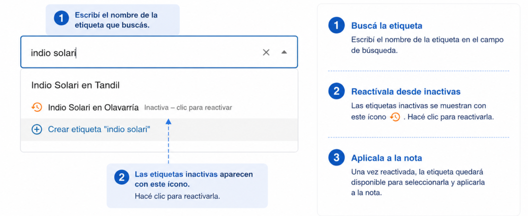The width and height of the screenshot is (528, 216).
Task: Click the "campo de búsqueda" description under step one
Action: point(427,45)
